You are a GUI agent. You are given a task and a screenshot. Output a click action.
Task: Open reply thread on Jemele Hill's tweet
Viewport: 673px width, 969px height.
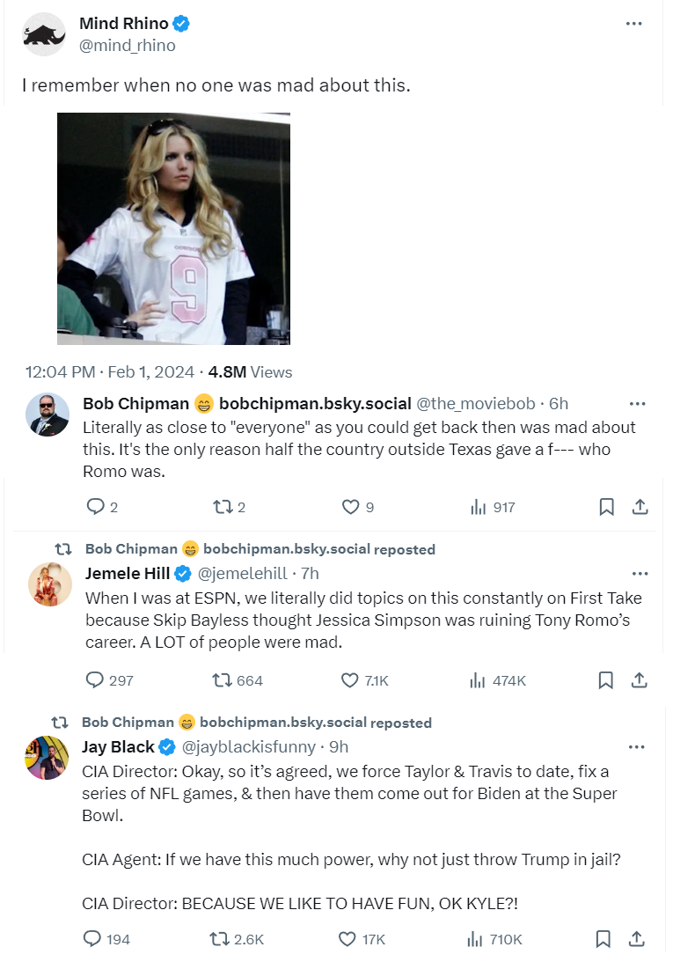(x=95, y=680)
